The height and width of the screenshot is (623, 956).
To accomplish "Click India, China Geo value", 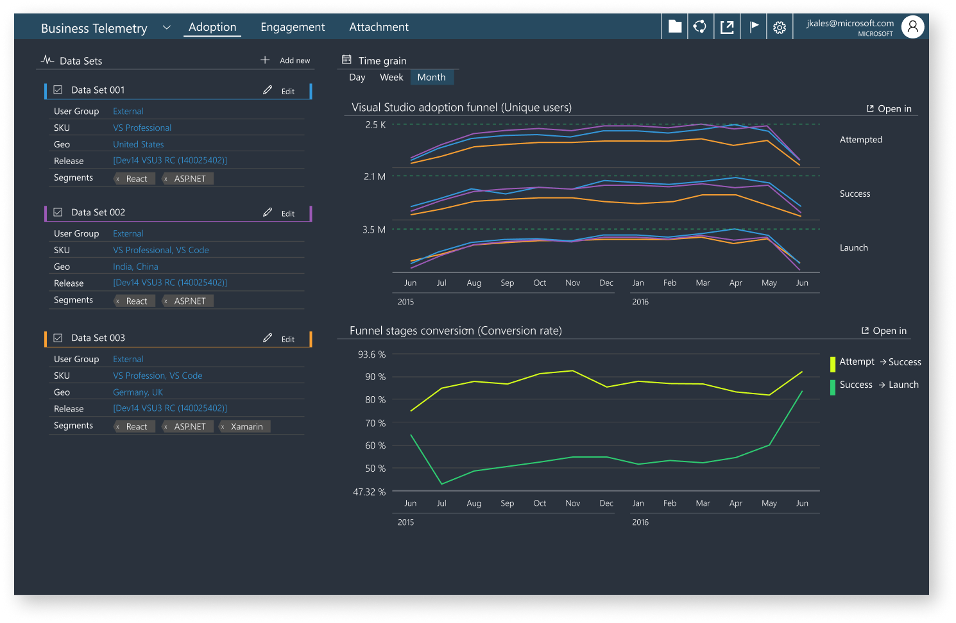I will point(135,267).
